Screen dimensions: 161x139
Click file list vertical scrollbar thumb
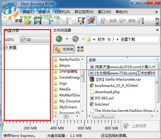[x=157, y=82]
